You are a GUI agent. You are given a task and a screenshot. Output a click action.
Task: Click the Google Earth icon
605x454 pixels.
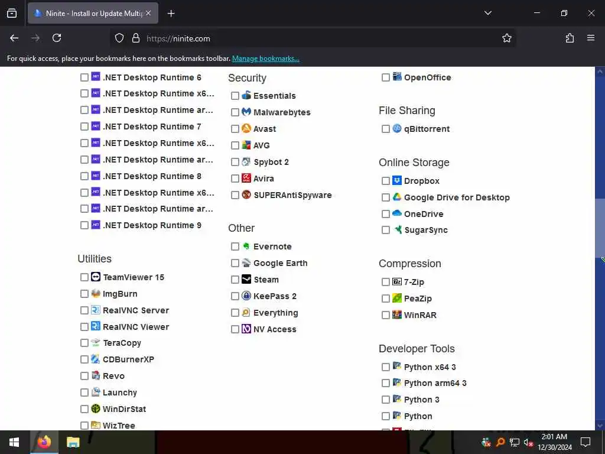pyautogui.click(x=246, y=262)
